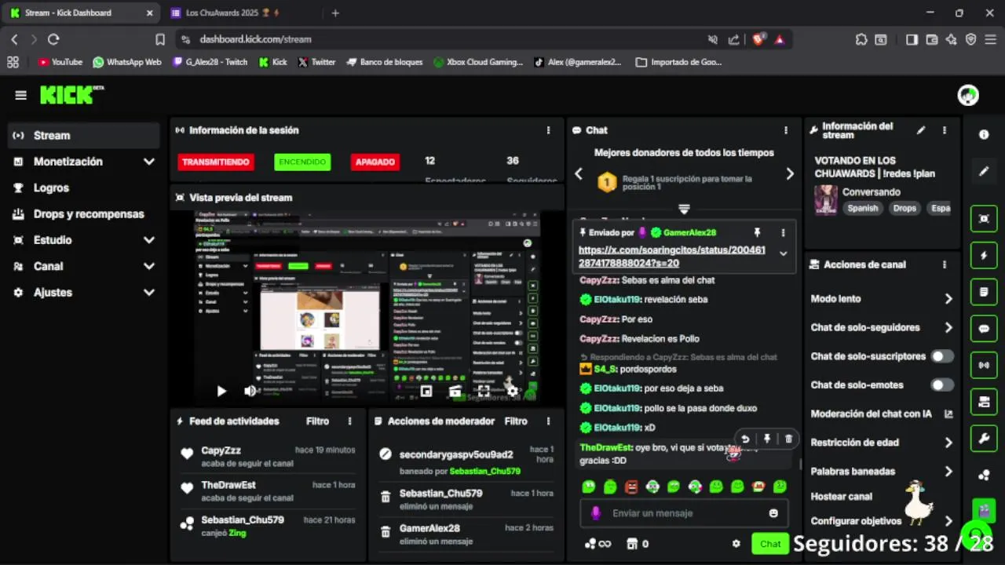Select Stream in left sidebar

click(x=84, y=136)
